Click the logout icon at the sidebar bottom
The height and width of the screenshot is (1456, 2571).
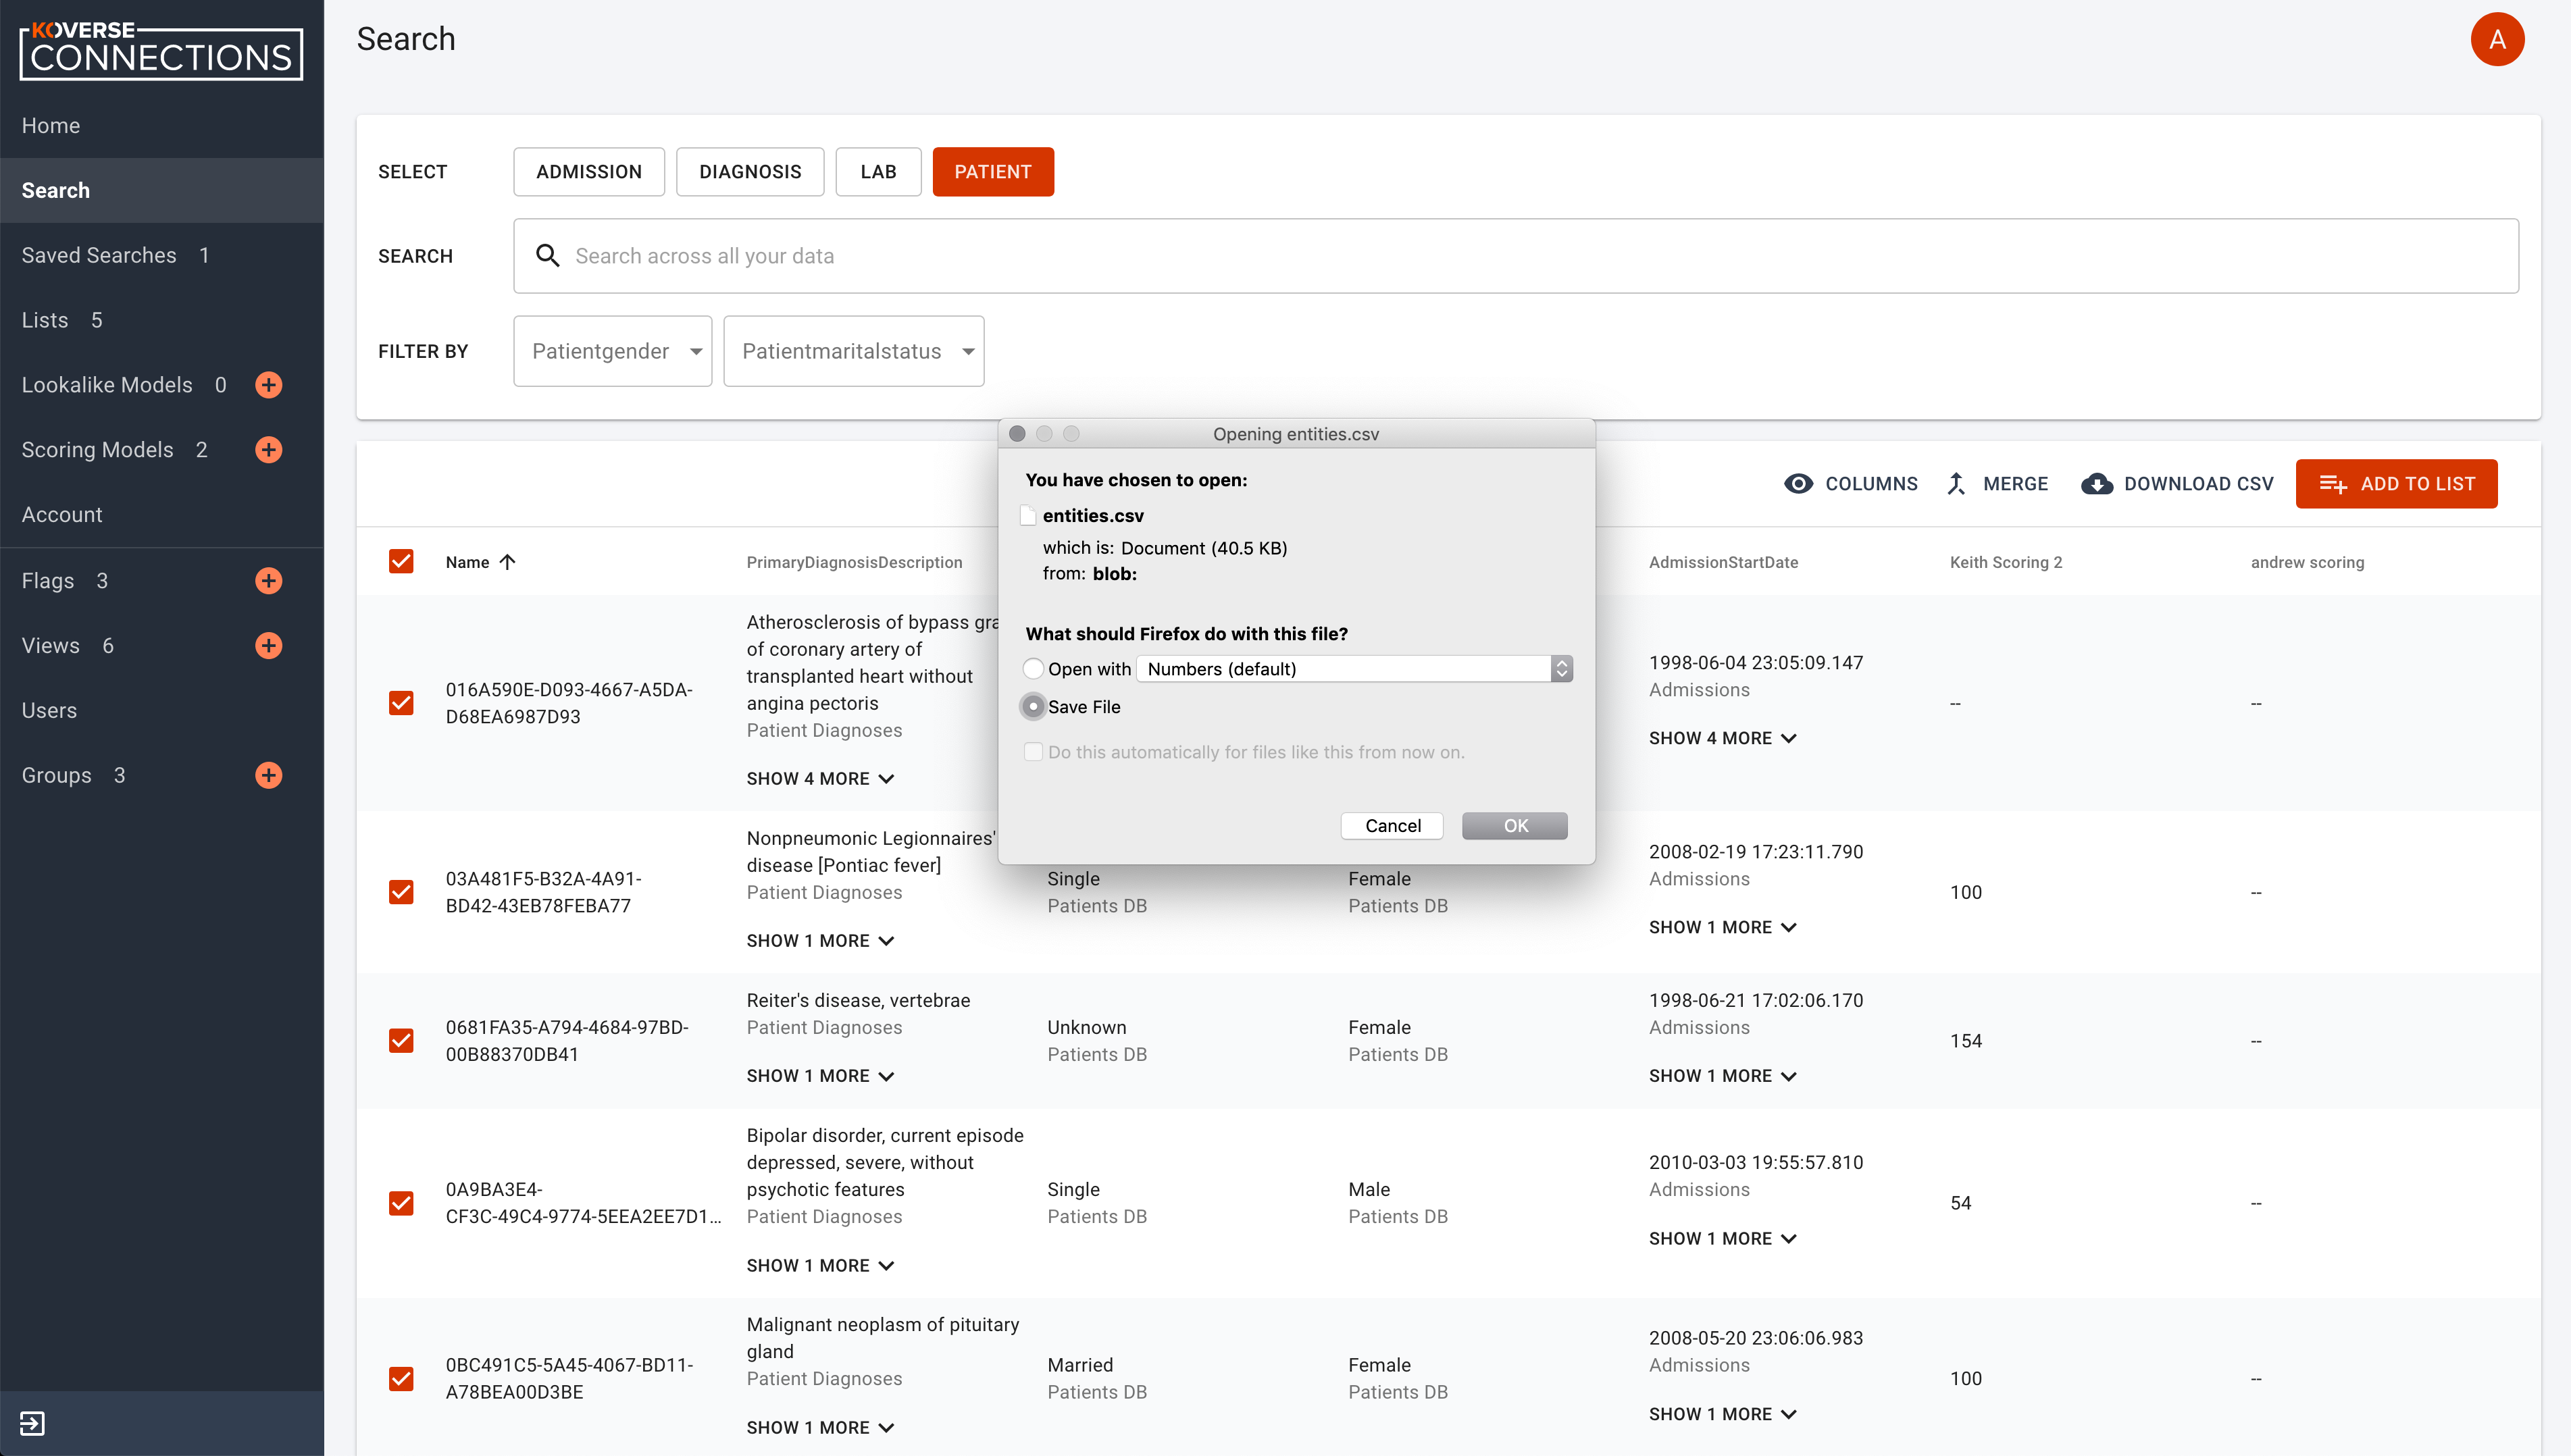pyautogui.click(x=32, y=1423)
